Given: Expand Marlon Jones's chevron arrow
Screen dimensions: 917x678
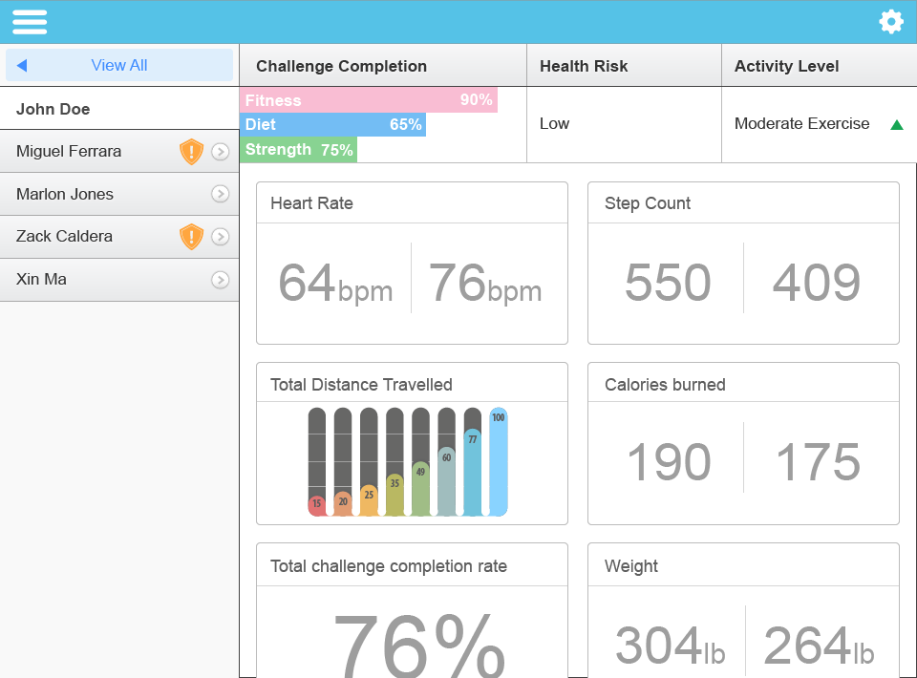Looking at the screenshot, I should 220,195.
